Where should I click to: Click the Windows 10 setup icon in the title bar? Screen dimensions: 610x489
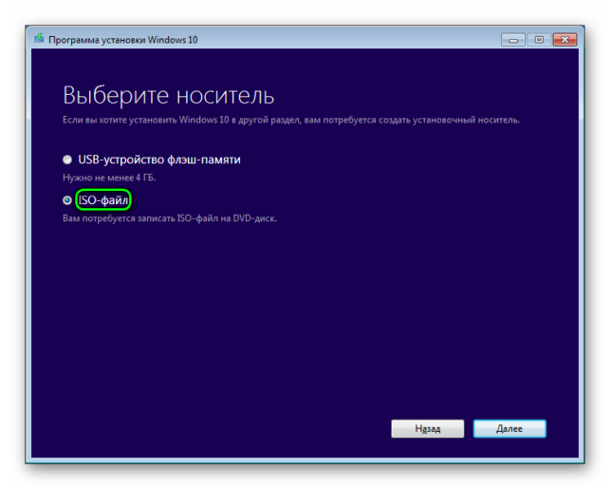click(39, 39)
